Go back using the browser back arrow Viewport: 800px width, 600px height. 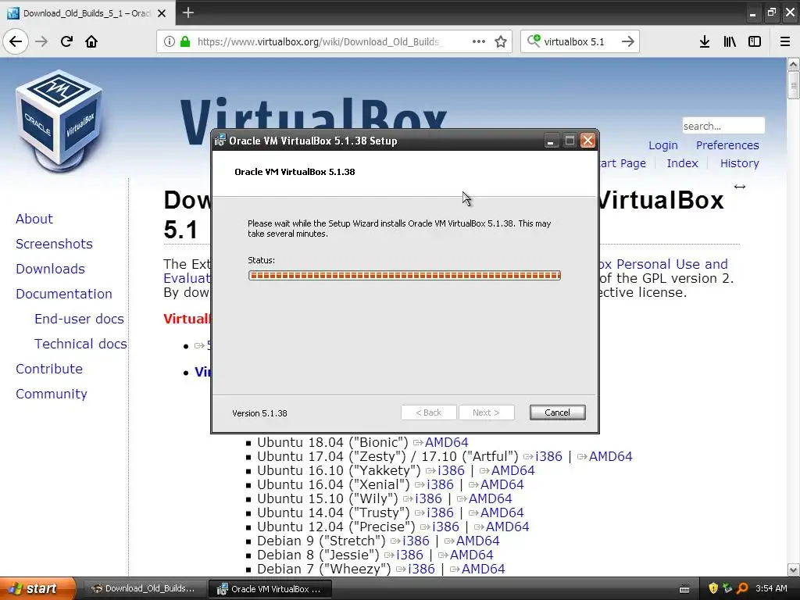tap(16, 41)
